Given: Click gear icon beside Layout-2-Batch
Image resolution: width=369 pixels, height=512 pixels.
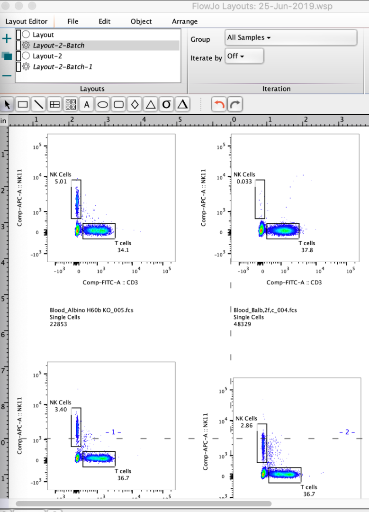Looking at the screenshot, I should coord(26,45).
